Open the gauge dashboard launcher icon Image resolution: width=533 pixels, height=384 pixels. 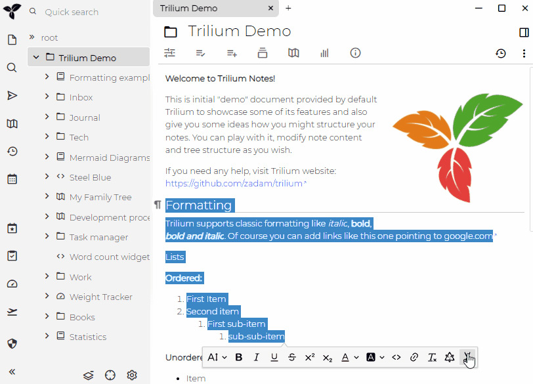pos(12,284)
